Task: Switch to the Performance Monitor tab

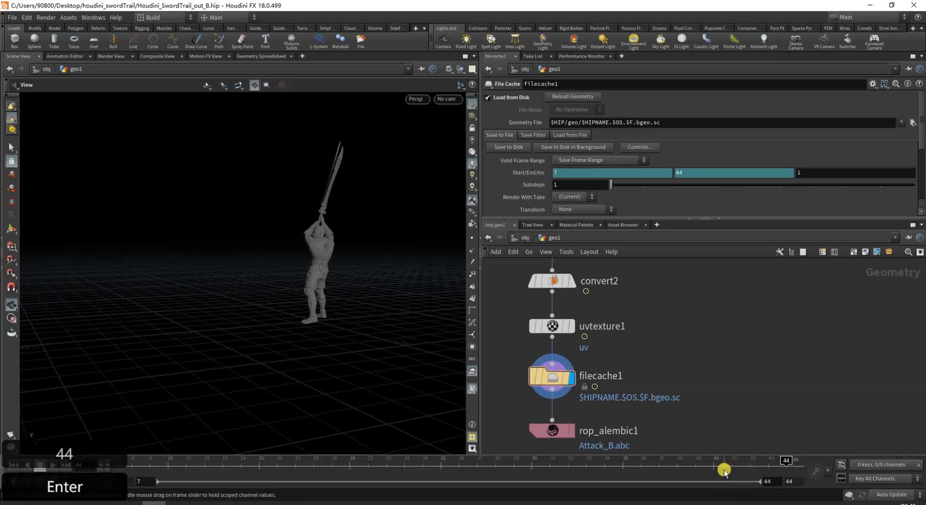Action: [582, 56]
